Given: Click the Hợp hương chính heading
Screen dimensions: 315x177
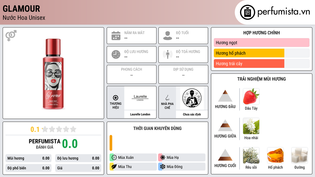Looking at the screenshot, I should pyautogui.click(x=261, y=33).
